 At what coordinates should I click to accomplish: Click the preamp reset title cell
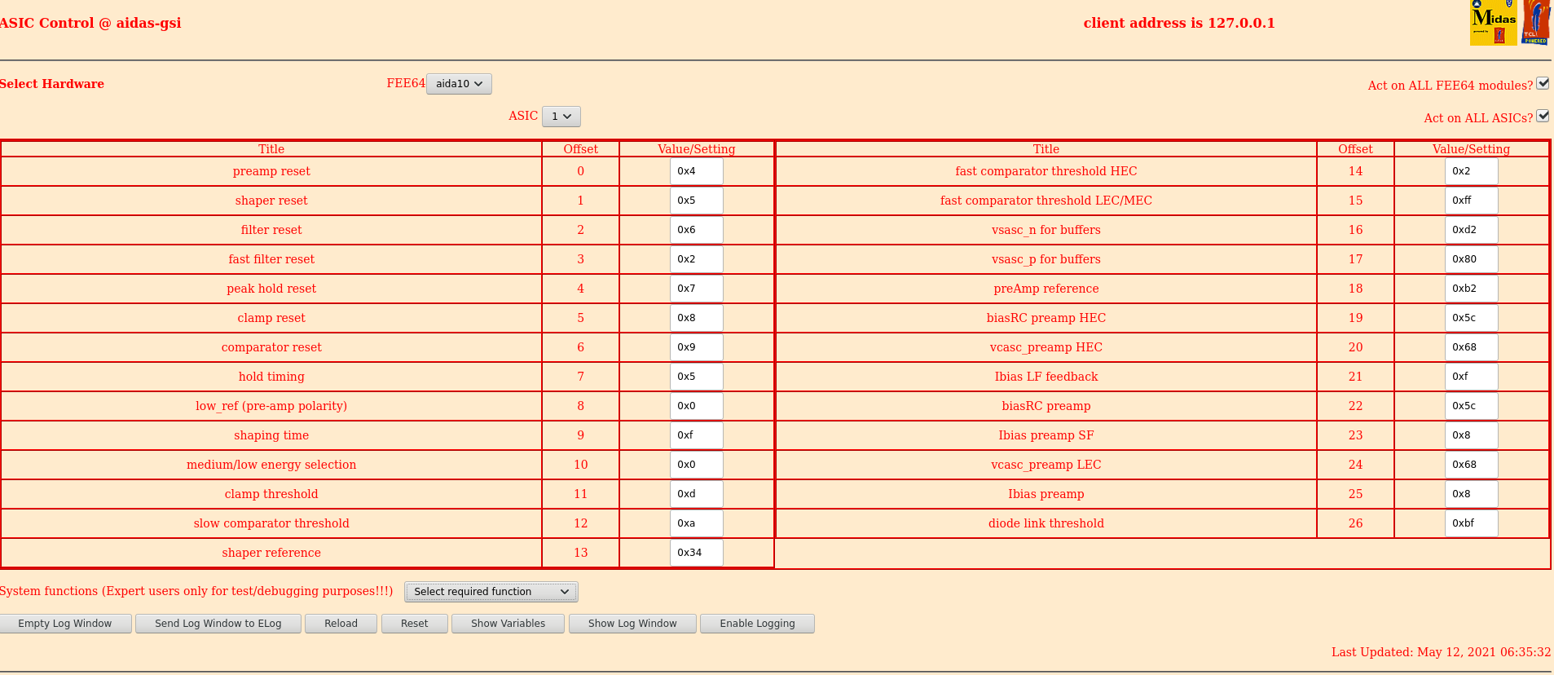[271, 171]
